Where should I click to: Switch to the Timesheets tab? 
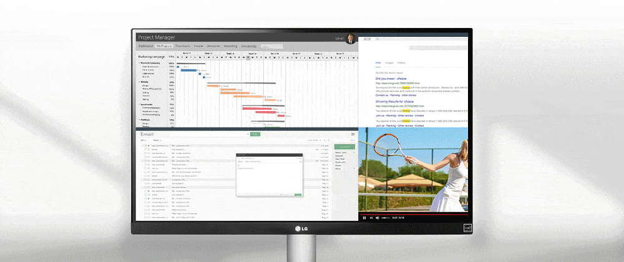pyautogui.click(x=183, y=46)
